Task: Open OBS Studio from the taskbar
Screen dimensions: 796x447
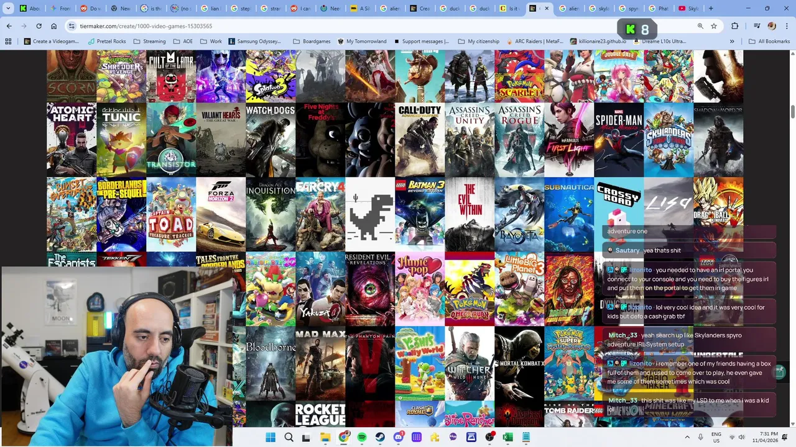Action: (x=490, y=437)
